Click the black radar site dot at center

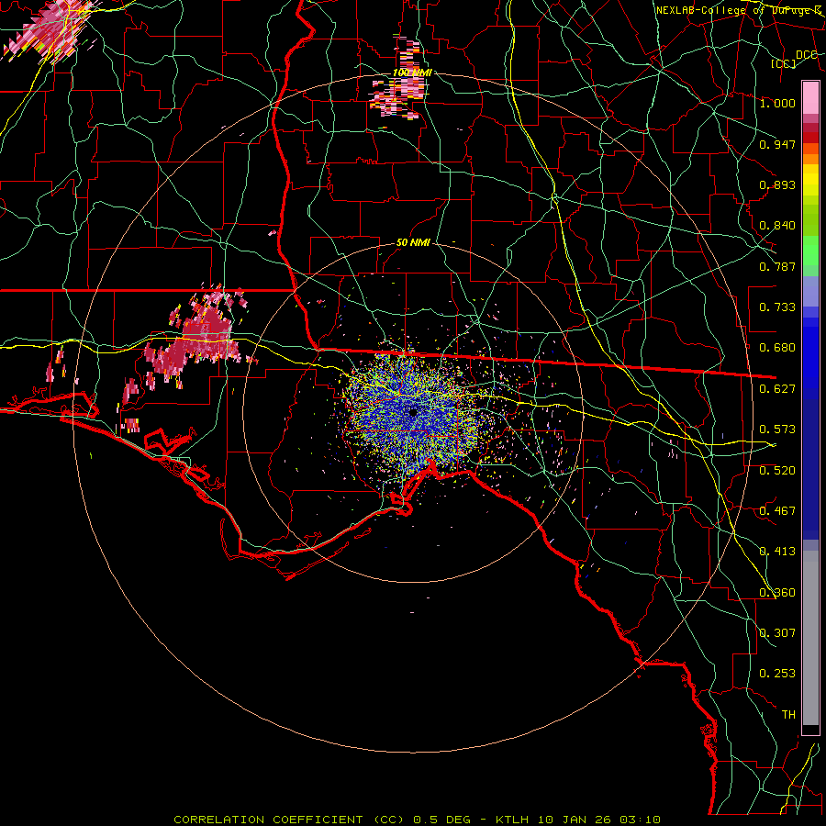pyautogui.click(x=413, y=412)
